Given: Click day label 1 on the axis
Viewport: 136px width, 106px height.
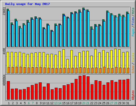Looking at the screenshot, I should tap(9, 103).
